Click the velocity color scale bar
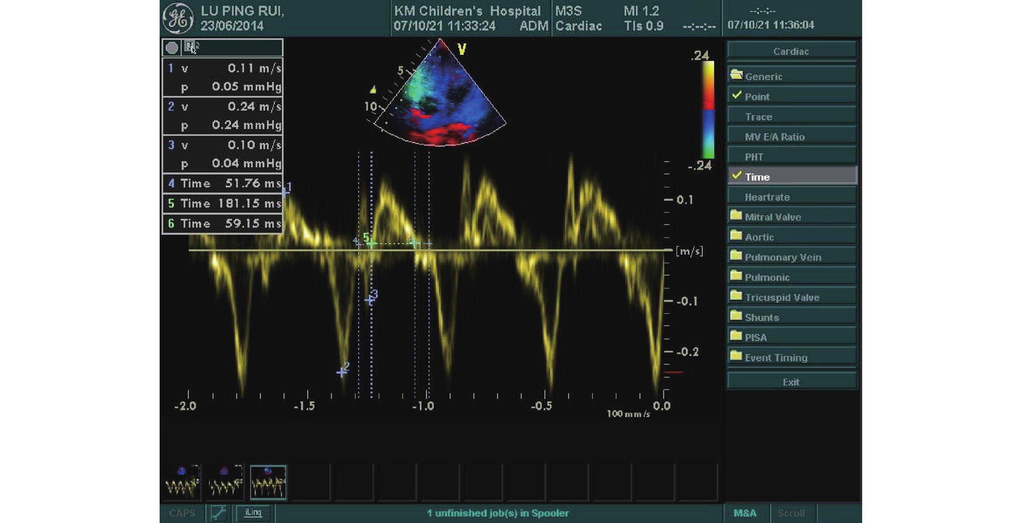The width and height of the screenshot is (1022, 523). click(708, 110)
